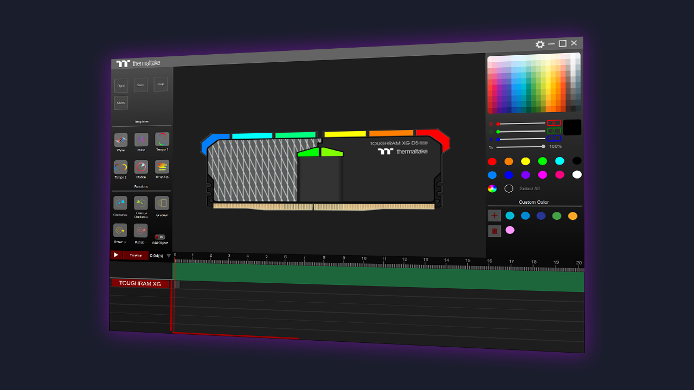Select the cyan LED segment on RAM
The height and width of the screenshot is (390, 694).
pyautogui.click(x=252, y=136)
